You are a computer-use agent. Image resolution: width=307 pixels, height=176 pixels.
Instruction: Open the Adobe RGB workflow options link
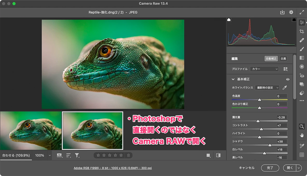[113, 168]
